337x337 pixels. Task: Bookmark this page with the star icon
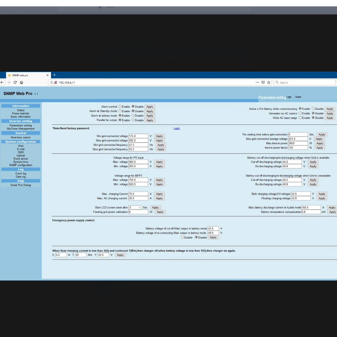tap(269, 83)
